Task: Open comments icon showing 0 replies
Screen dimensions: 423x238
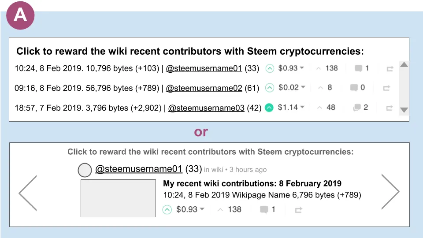Action: click(354, 87)
